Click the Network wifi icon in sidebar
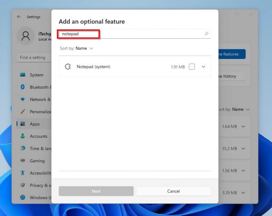The width and height of the screenshot is (272, 216). point(22,99)
